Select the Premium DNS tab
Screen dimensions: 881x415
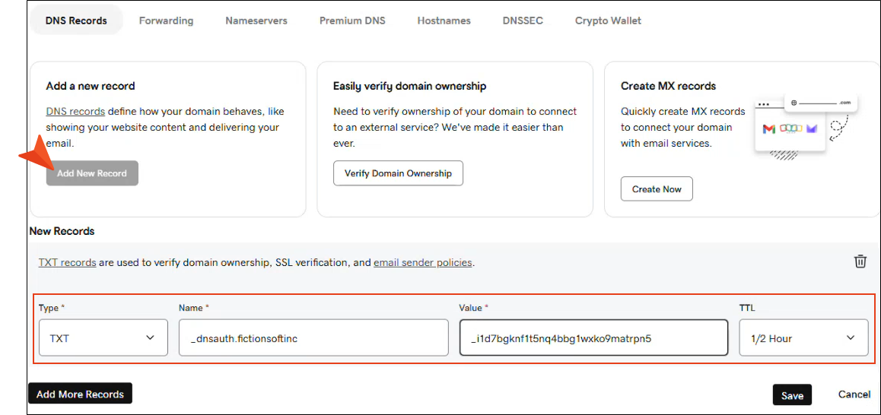coord(352,21)
